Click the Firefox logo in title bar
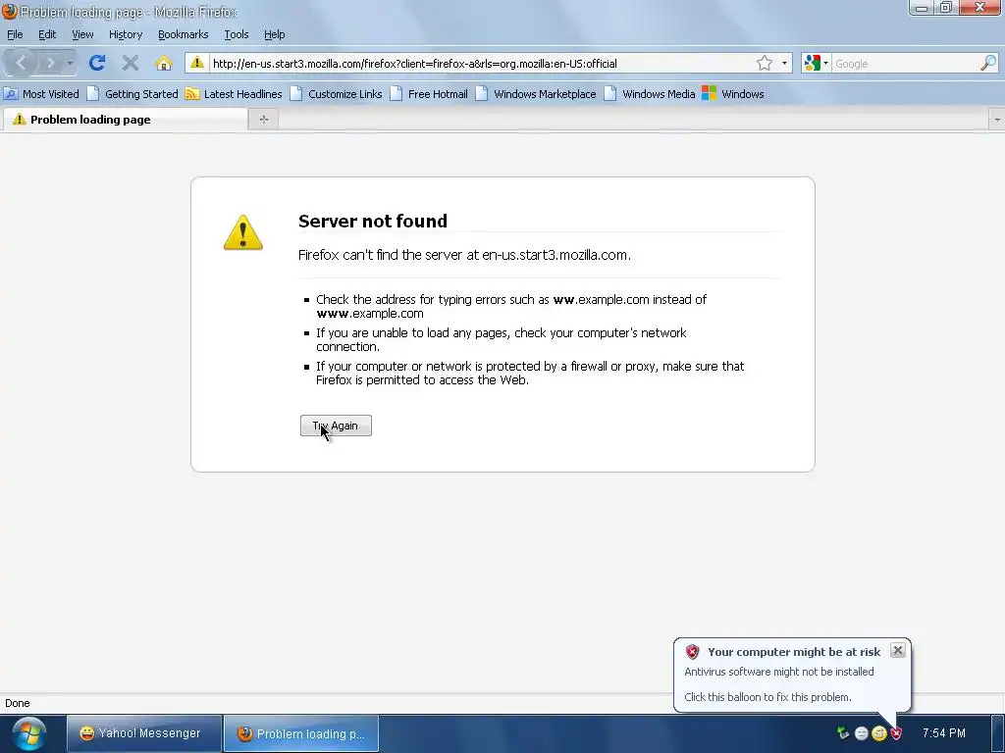The height and width of the screenshot is (753, 1005). point(9,12)
